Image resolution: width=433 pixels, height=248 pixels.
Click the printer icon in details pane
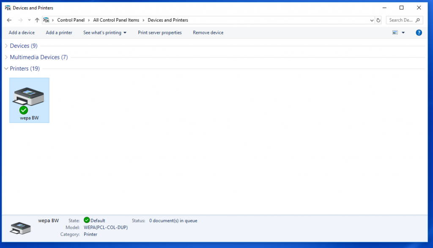point(20,228)
